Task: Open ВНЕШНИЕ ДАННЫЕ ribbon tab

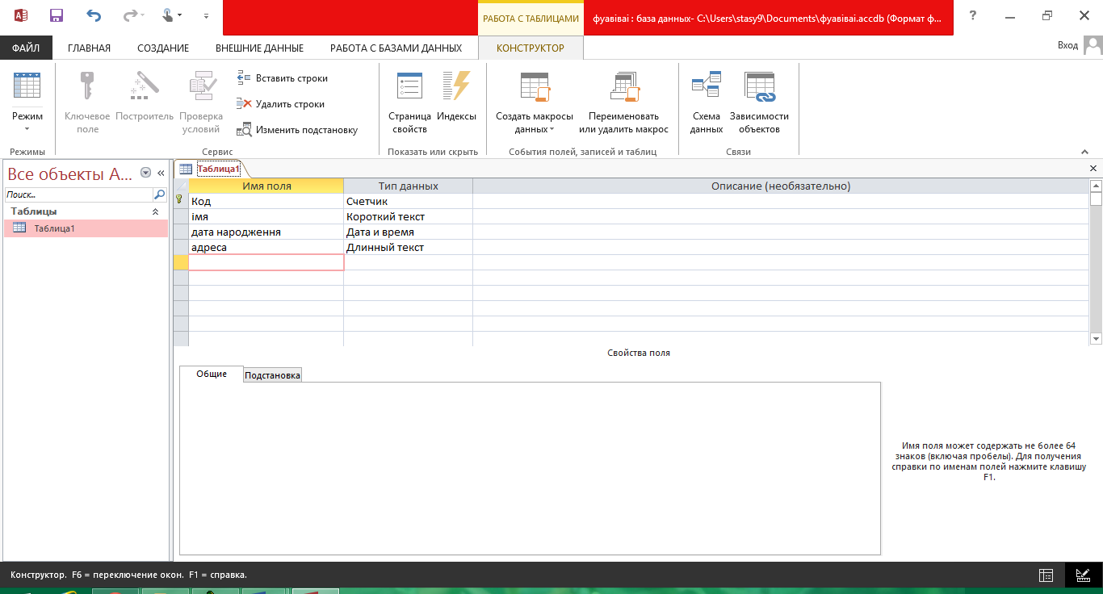Action: pyautogui.click(x=259, y=48)
